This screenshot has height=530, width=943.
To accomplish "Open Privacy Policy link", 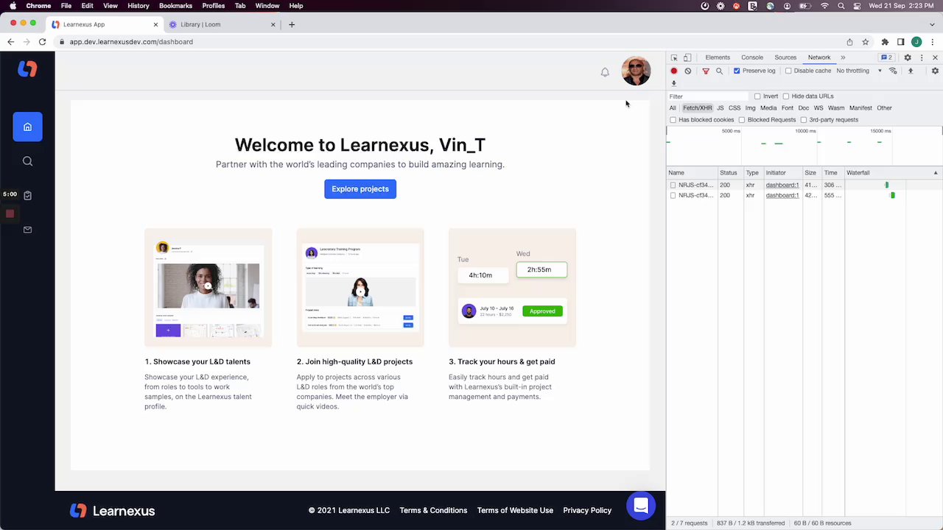I will point(587,510).
